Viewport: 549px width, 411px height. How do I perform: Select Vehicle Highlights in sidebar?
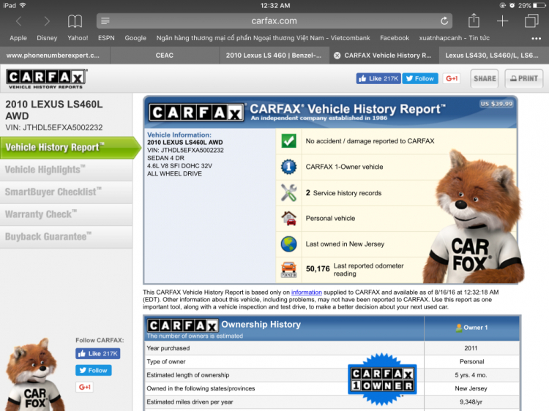pyautogui.click(x=66, y=170)
